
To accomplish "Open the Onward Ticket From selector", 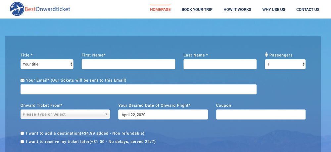I will tap(65, 114).
